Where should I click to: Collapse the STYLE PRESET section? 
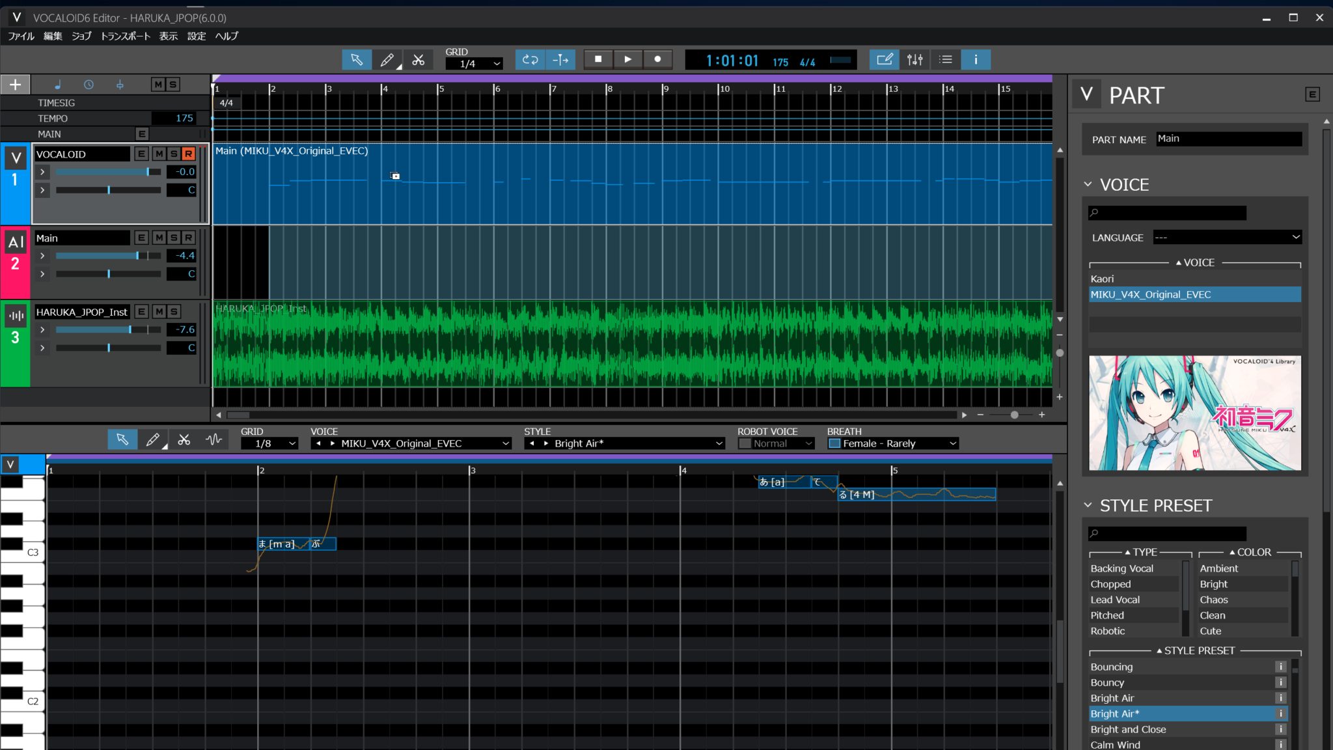tap(1088, 505)
